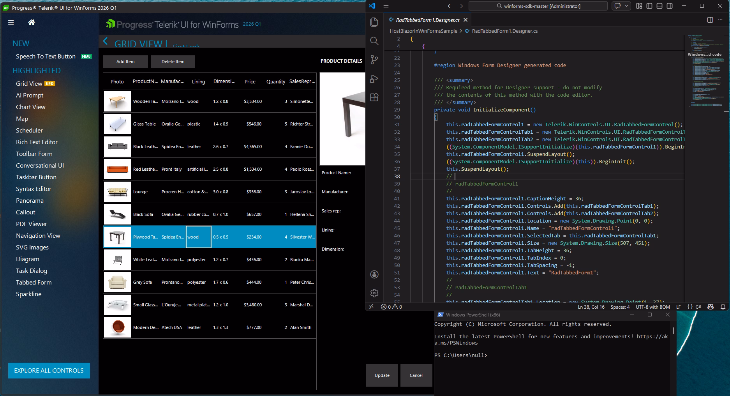Click the Glass Table product name cell
The width and height of the screenshot is (730, 396).
[x=146, y=124]
